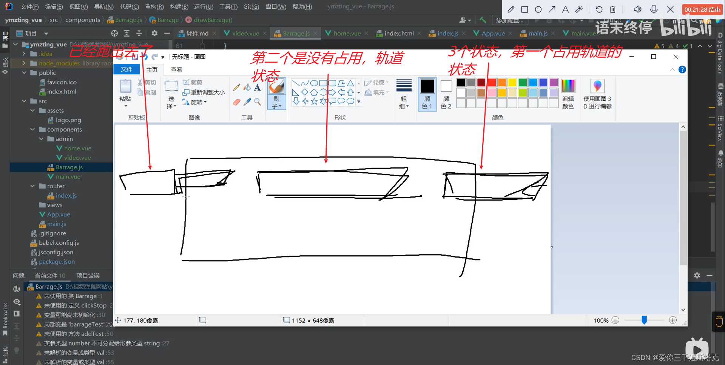Image resolution: width=725 pixels, height=365 pixels.
Task: Collapse the src folder
Action: [24, 101]
